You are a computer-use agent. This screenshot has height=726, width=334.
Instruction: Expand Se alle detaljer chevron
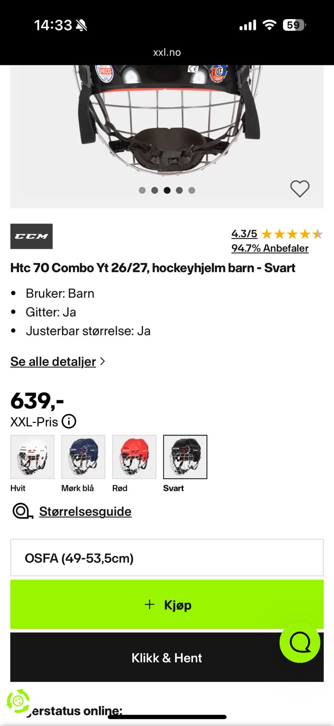(103, 361)
